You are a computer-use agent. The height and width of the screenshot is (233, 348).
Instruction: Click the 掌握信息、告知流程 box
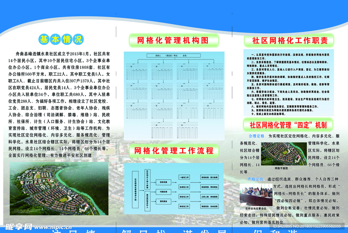209,207
